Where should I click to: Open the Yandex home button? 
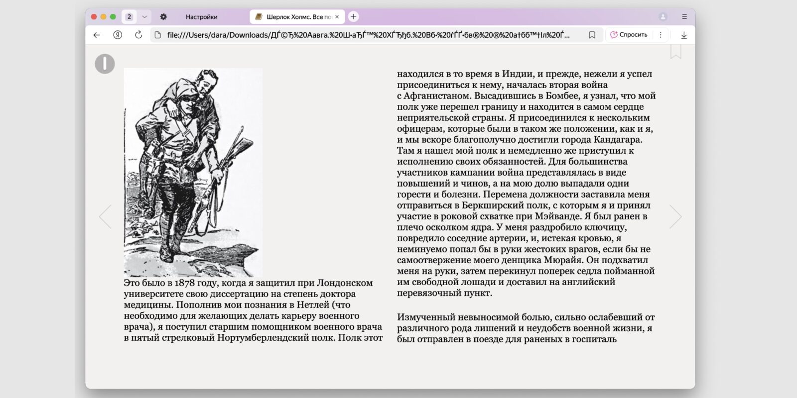[x=118, y=35]
